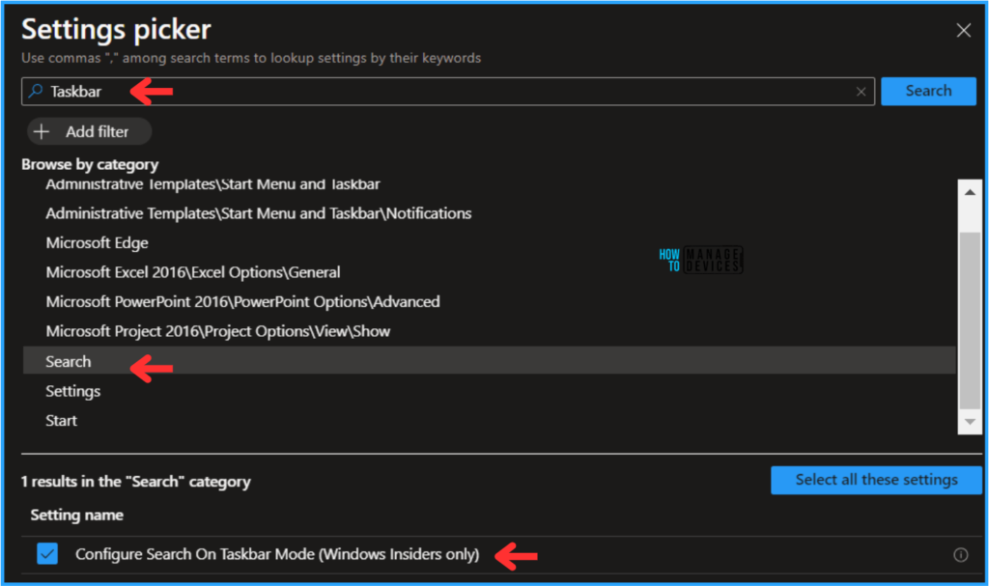Click the category list scrollbar thumb
The height and width of the screenshot is (586, 989).
(x=970, y=321)
